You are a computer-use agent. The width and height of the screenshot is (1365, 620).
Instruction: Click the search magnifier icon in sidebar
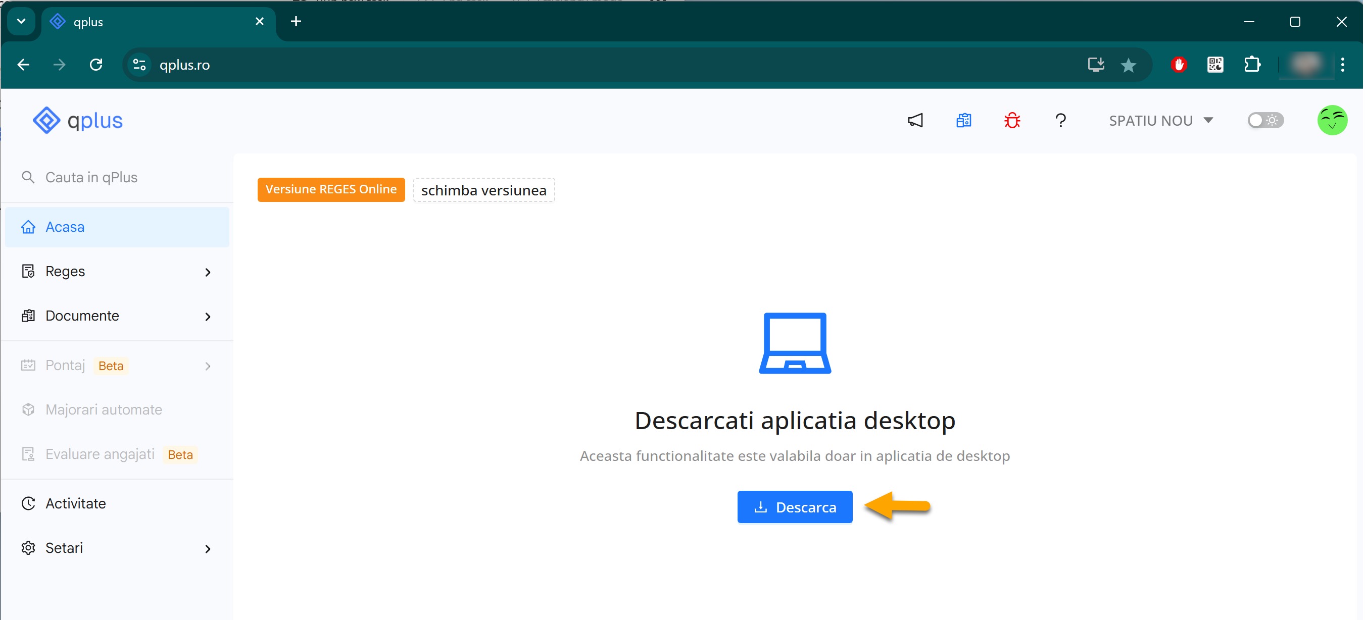[28, 177]
